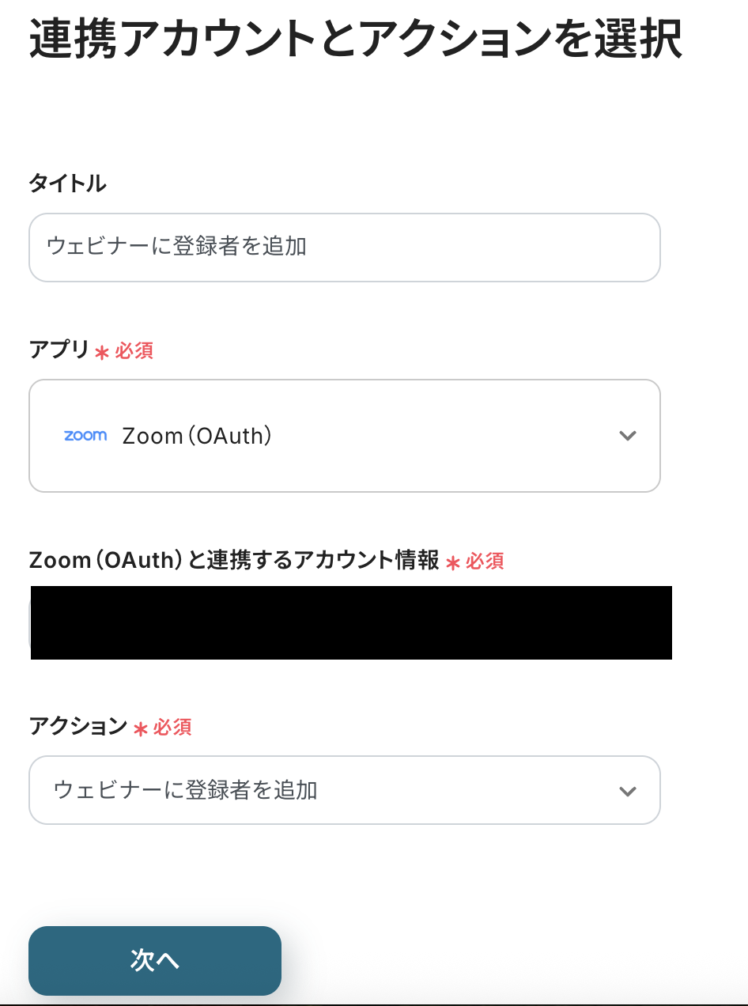Viewport: 748px width, 1006px height.
Task: Focus the タイトル text input field
Action: (x=344, y=247)
